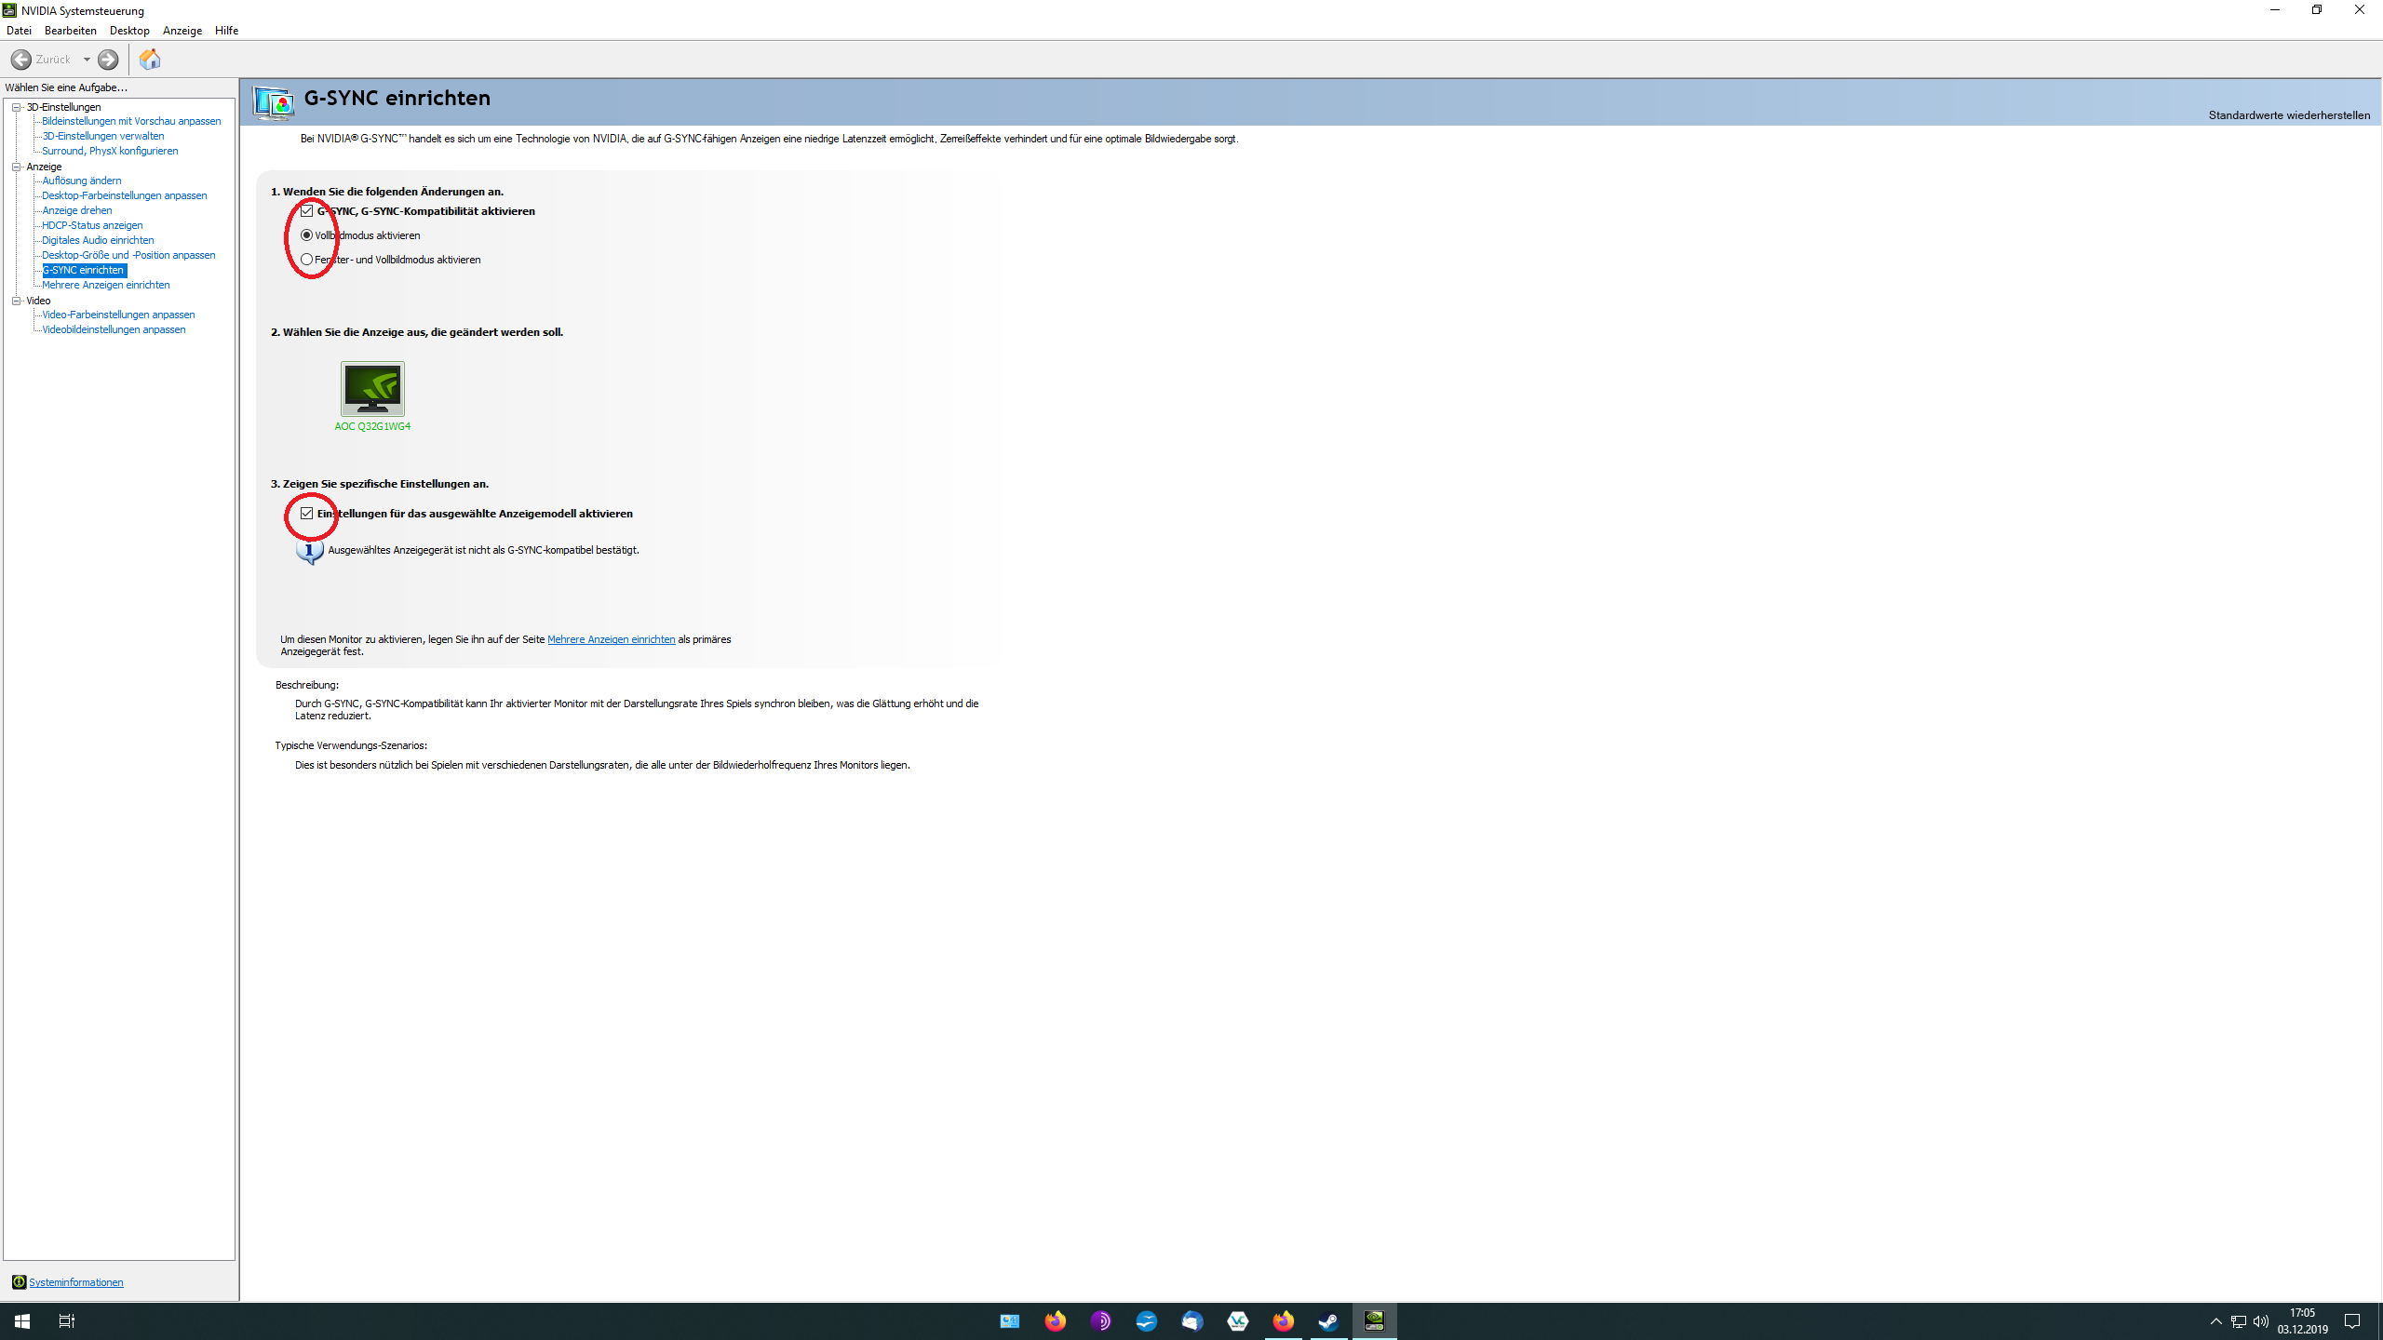
Task: Open Task View on the taskbar
Action: click(x=67, y=1321)
